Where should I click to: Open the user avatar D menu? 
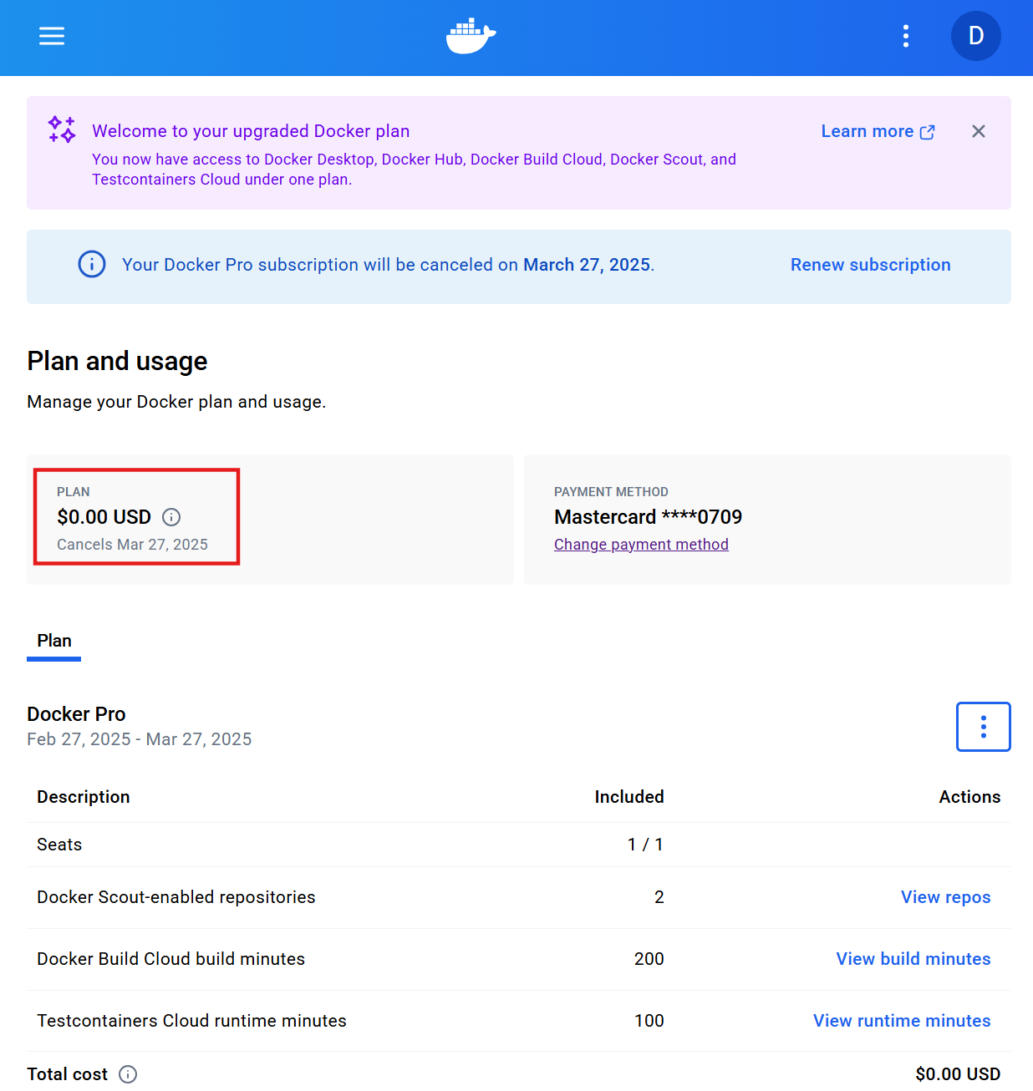(x=976, y=36)
